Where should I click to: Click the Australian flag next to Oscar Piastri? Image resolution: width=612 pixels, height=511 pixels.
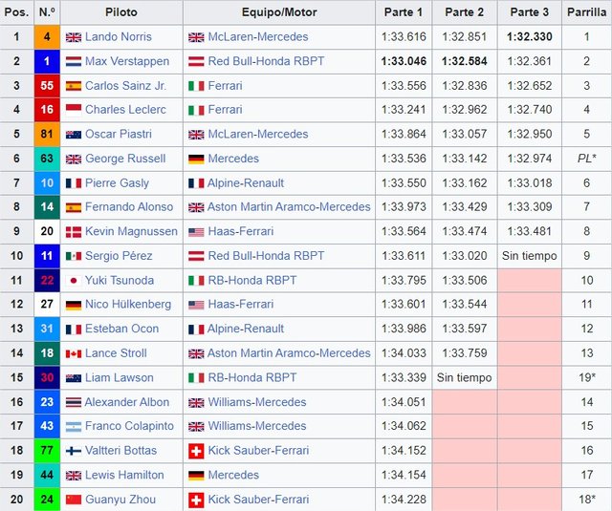click(x=74, y=135)
